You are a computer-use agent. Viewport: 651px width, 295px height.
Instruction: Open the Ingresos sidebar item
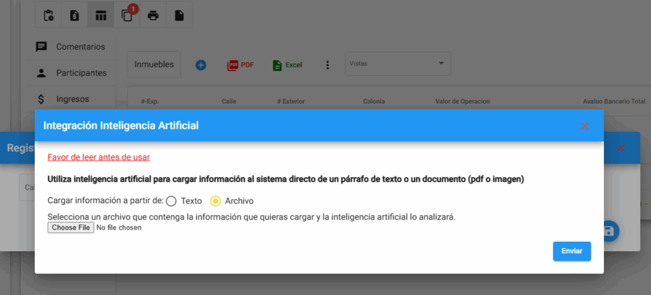tap(71, 99)
